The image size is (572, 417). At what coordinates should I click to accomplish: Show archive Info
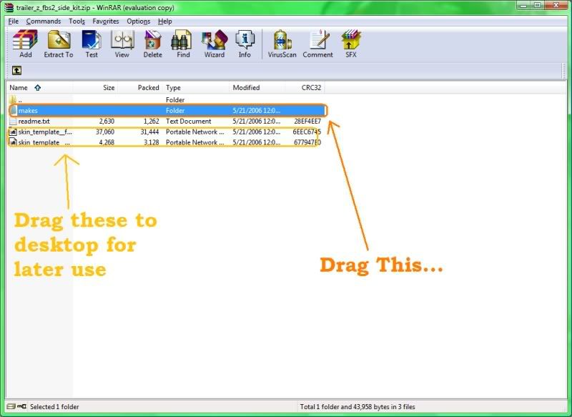coord(245,44)
